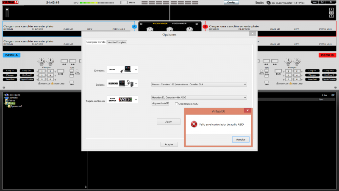Click Deck A Auto Cue lock icon
The width and height of the screenshot is (339, 191).
pyautogui.click(x=39, y=83)
